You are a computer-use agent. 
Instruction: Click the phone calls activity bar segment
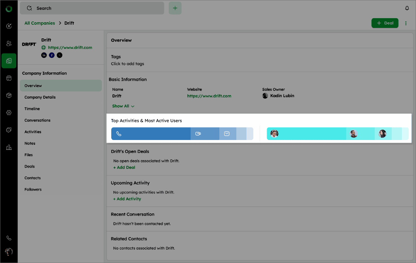(151, 134)
